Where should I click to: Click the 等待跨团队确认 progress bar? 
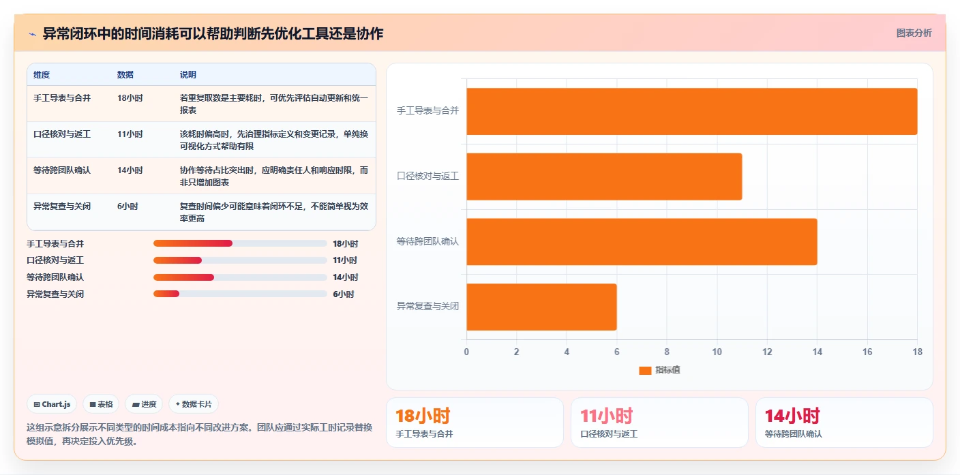[240, 277]
